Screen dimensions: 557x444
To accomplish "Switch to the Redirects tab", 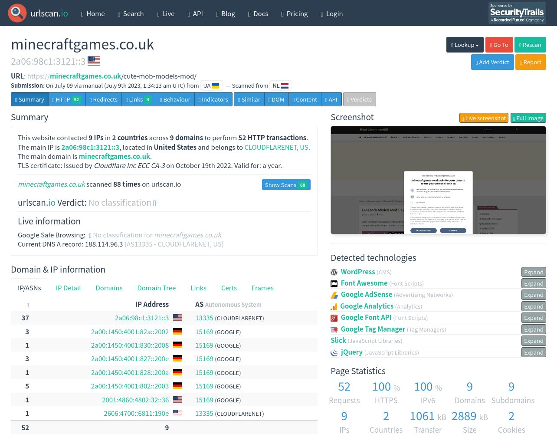I will click(x=103, y=99).
